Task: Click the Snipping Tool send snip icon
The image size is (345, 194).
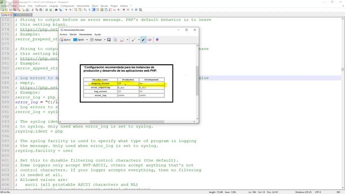Action: pyautogui.click(x=122, y=40)
